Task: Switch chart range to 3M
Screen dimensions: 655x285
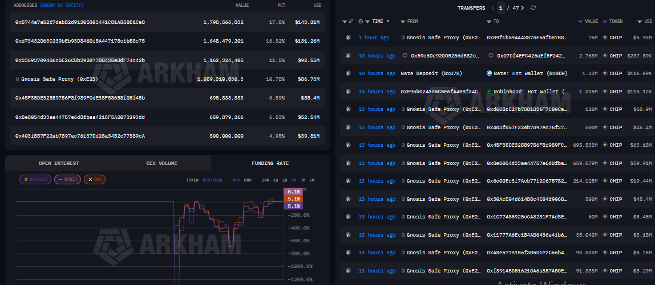Action: pyautogui.click(x=302, y=180)
